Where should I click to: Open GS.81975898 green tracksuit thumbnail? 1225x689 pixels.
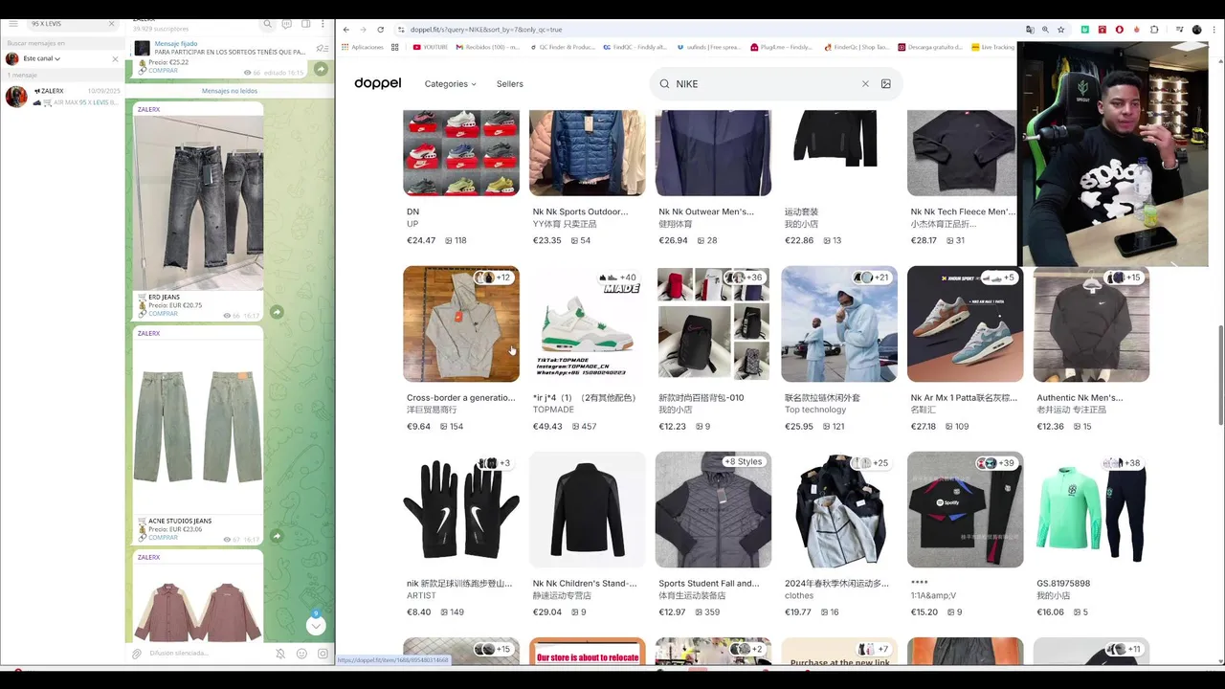click(x=1091, y=510)
